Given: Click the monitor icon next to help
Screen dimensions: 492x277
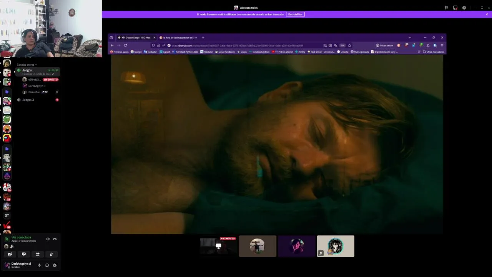Looking at the screenshot, I should 455,8.
